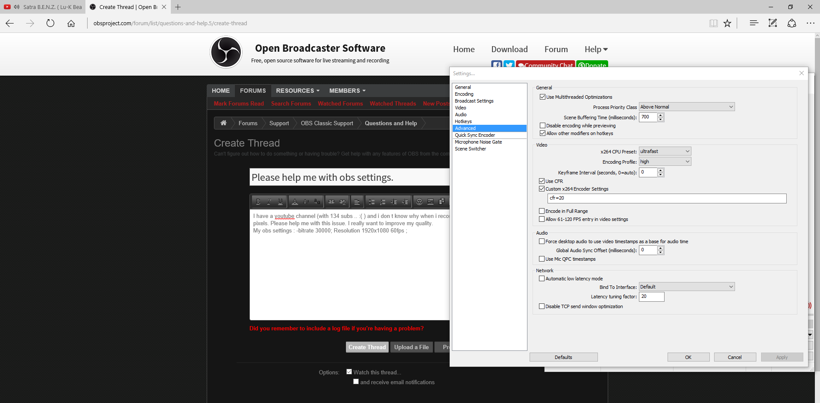Viewport: 820px width, 403px height.
Task: Toggle Custom x264 Encoder Settings checkbox
Action: pyautogui.click(x=542, y=189)
